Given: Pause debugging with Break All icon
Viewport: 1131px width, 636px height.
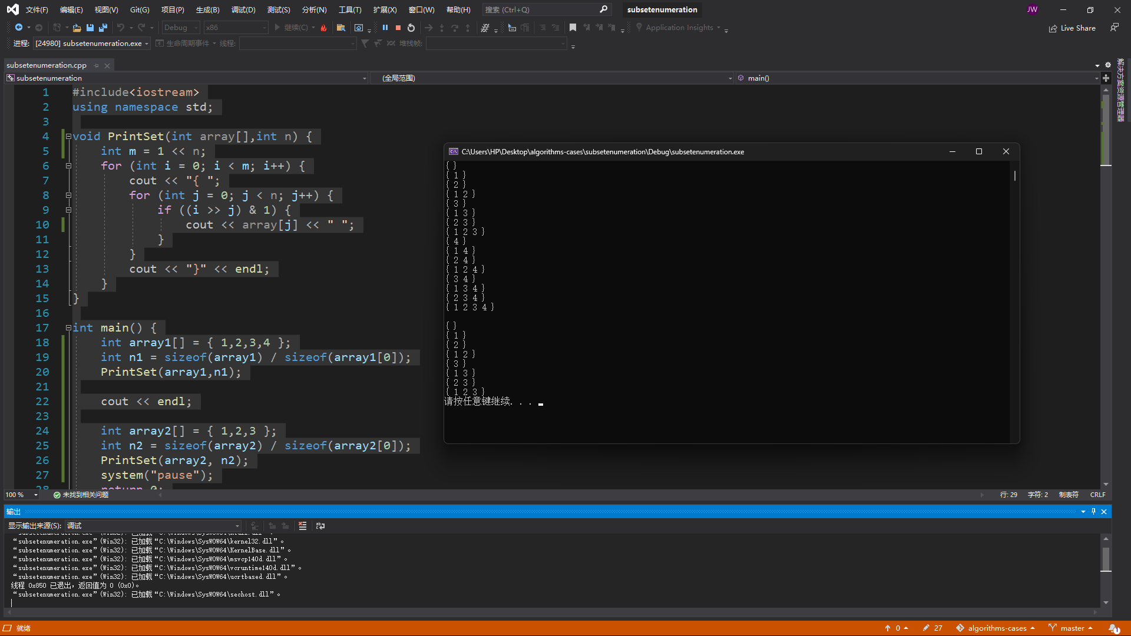Looking at the screenshot, I should (385, 28).
